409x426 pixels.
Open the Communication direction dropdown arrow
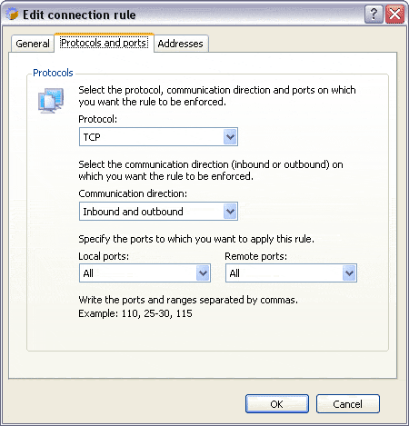click(x=230, y=212)
